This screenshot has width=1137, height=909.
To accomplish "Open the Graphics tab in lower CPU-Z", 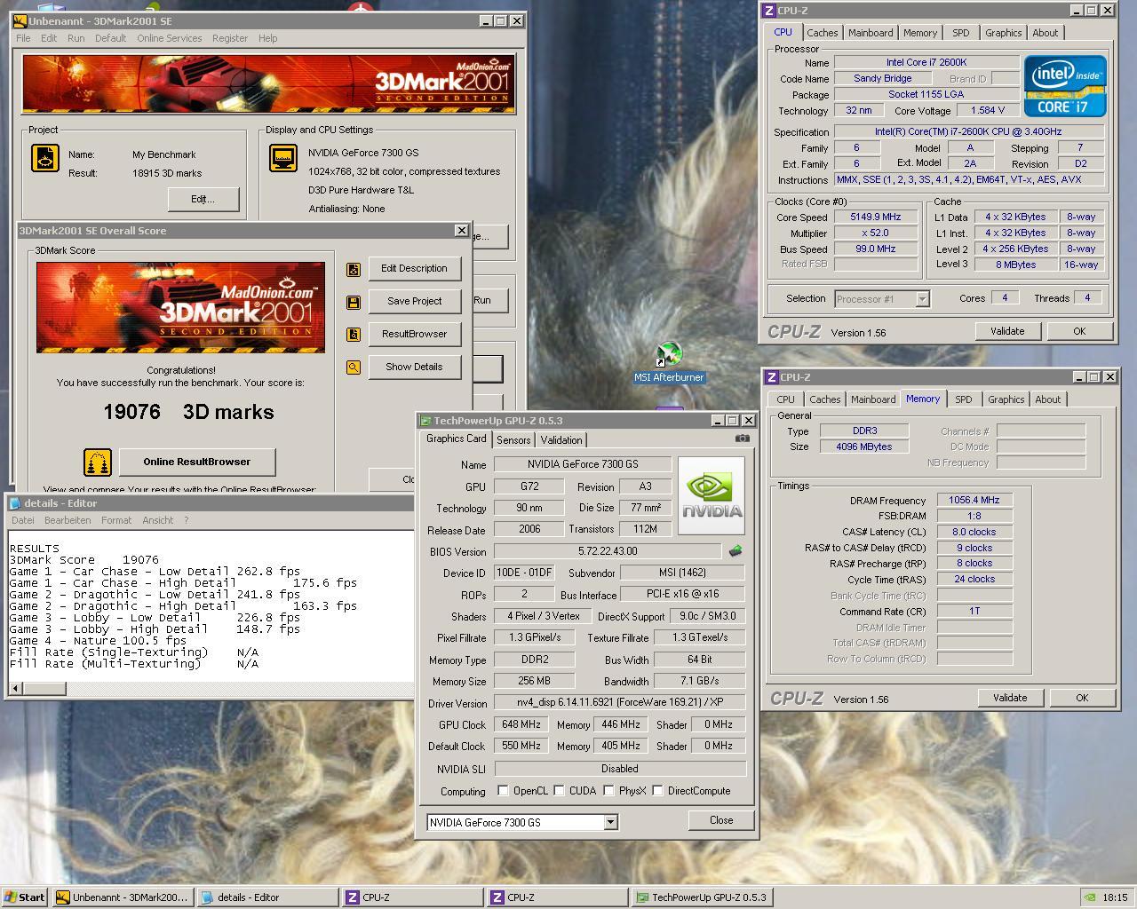I will [1006, 399].
